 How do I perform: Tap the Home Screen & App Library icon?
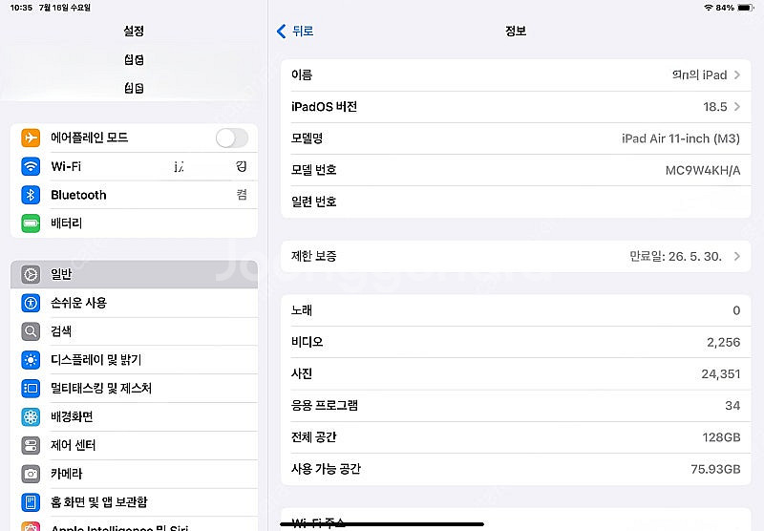click(31, 502)
